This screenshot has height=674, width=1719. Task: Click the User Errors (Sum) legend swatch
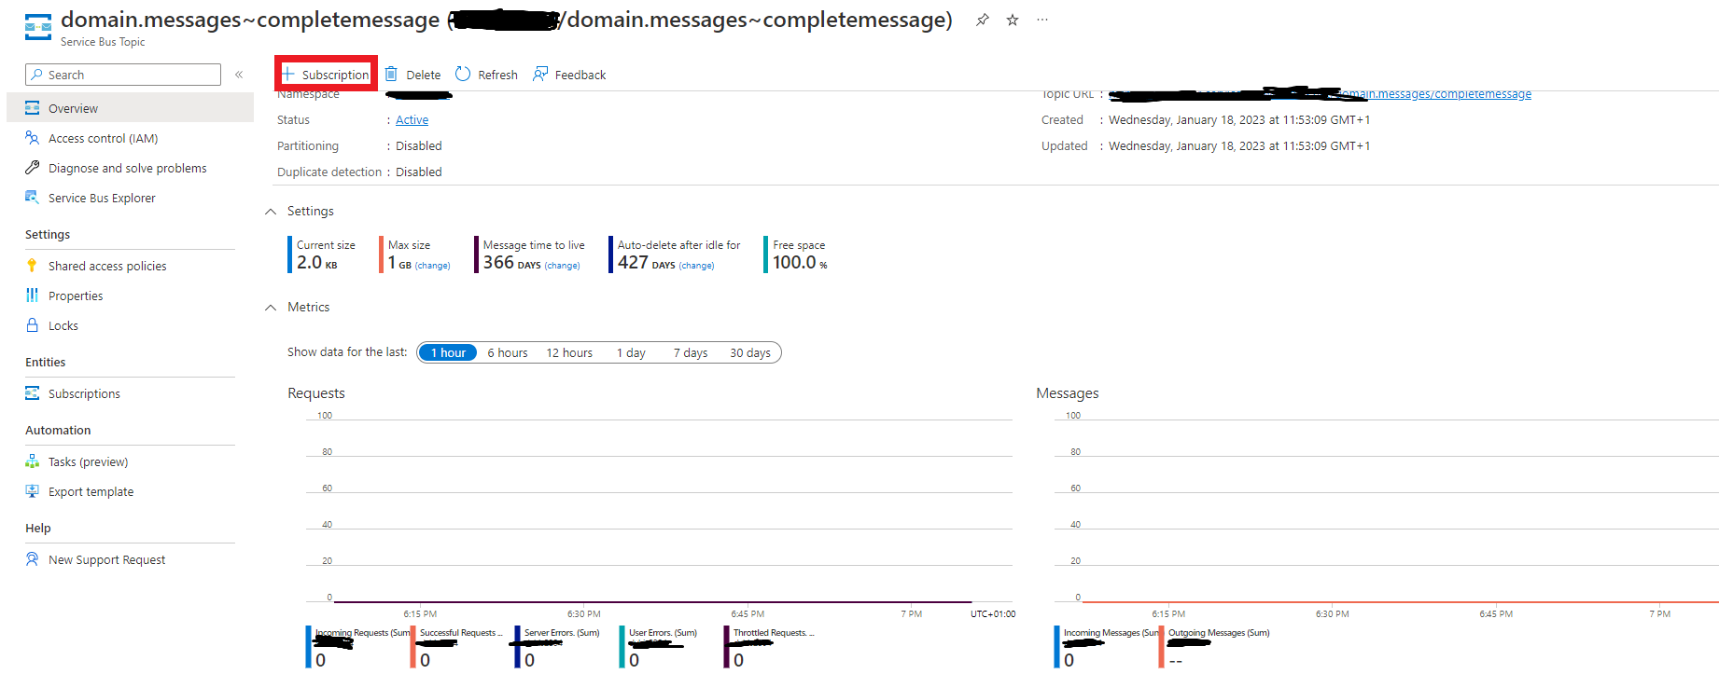(622, 646)
